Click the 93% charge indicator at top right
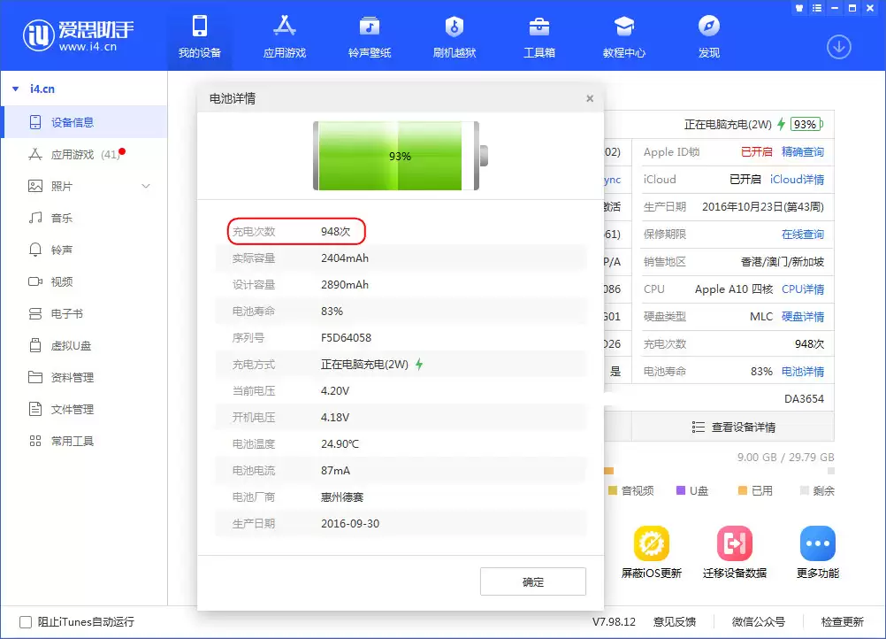 coord(806,125)
